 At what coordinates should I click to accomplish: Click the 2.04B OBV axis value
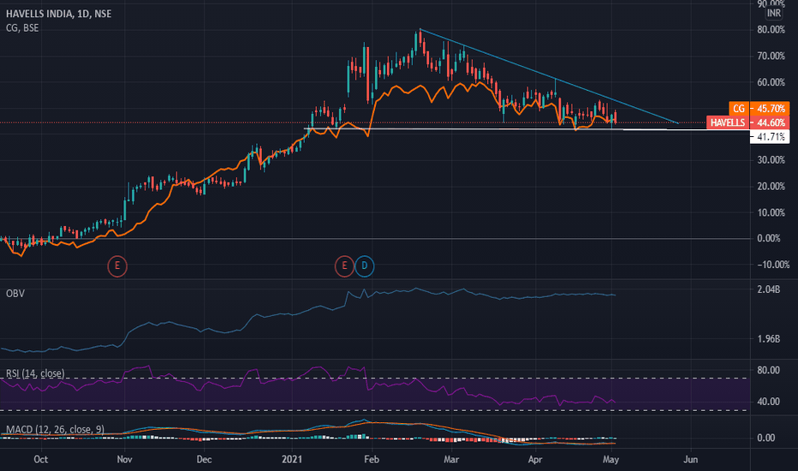[x=769, y=289]
